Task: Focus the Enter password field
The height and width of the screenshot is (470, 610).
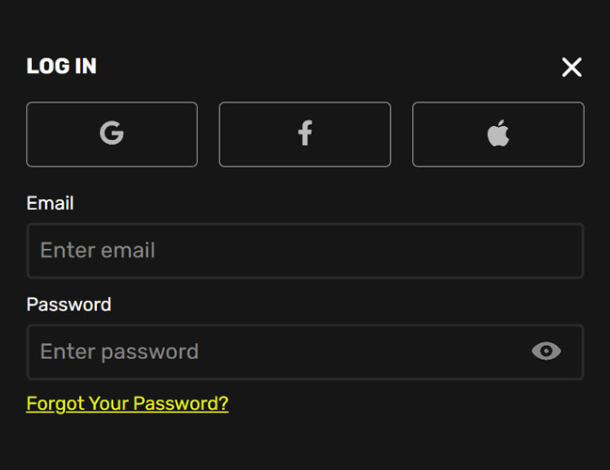Action: [x=305, y=352]
